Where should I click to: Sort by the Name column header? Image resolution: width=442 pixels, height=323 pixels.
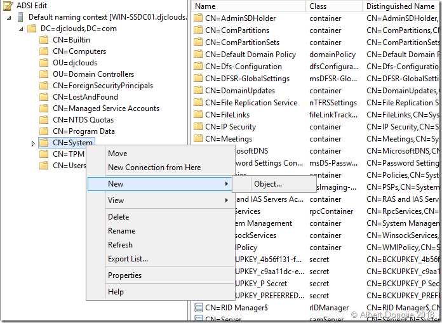pos(249,6)
